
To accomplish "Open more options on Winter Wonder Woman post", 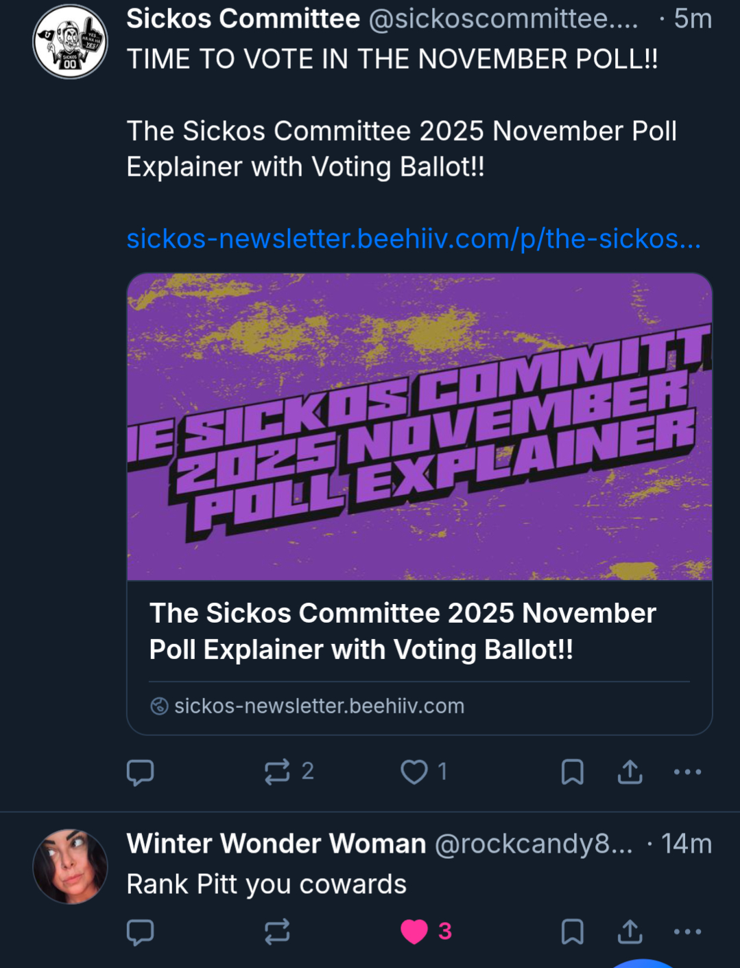I will tap(687, 932).
